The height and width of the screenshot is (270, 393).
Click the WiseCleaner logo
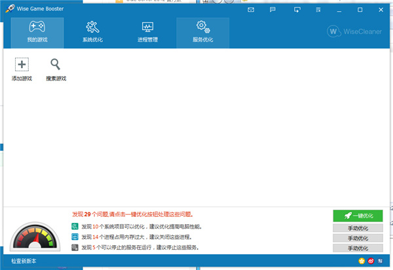354,31
